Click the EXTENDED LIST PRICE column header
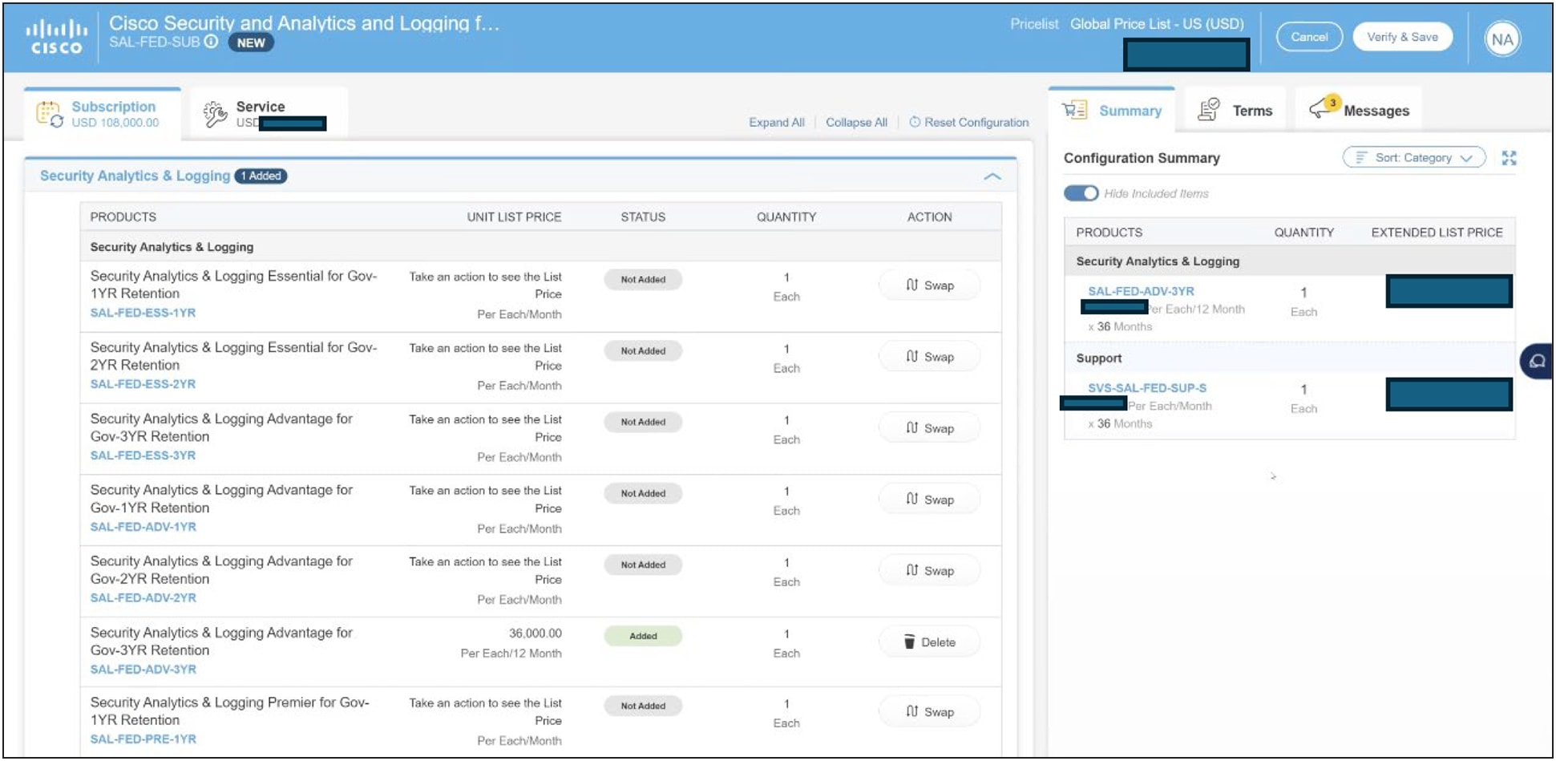This screenshot has height=761, width=1556. (1437, 233)
